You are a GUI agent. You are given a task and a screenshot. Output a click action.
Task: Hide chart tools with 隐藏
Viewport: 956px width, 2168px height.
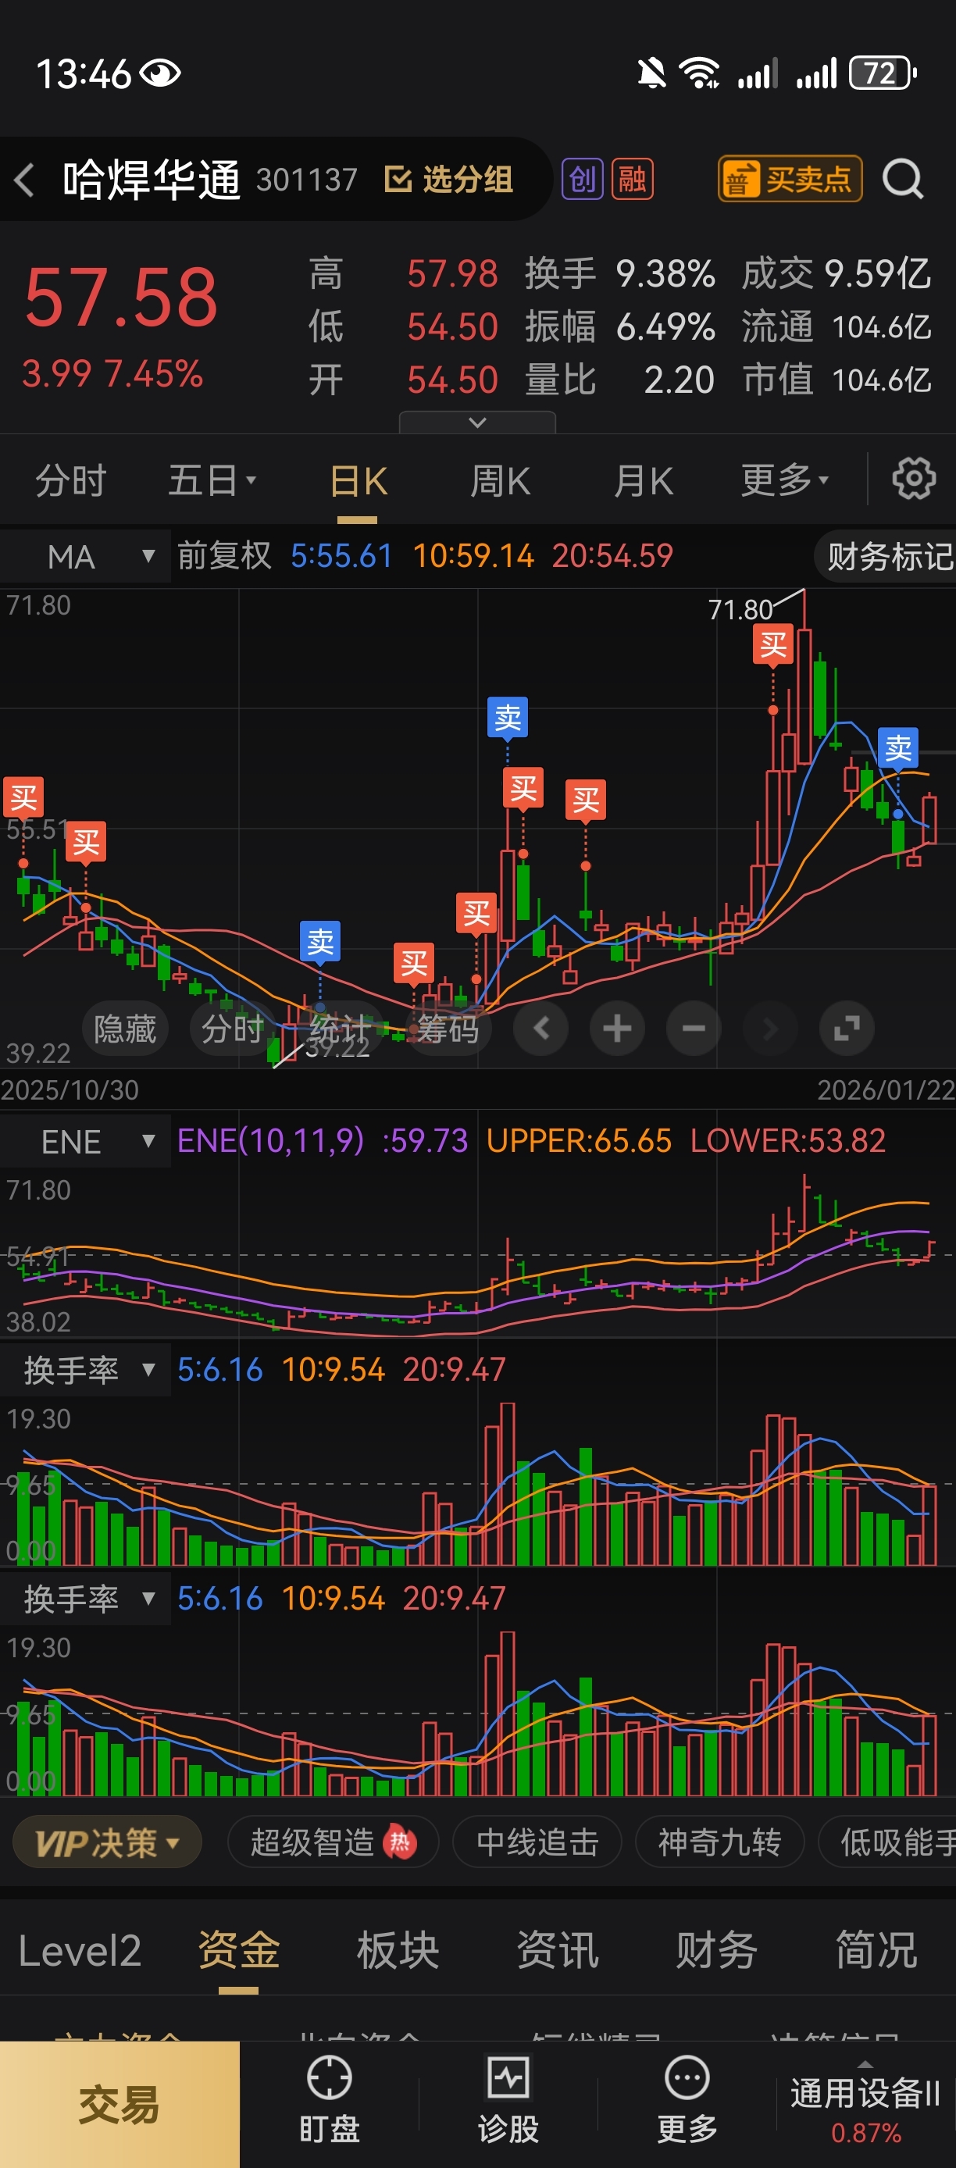(x=126, y=1029)
